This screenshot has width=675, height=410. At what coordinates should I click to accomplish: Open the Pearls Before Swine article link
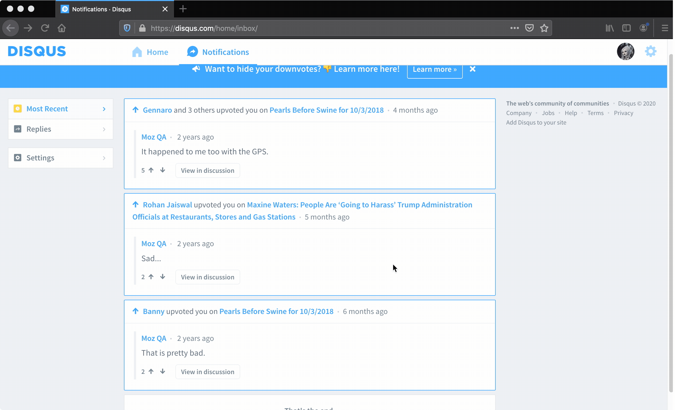[326, 110]
